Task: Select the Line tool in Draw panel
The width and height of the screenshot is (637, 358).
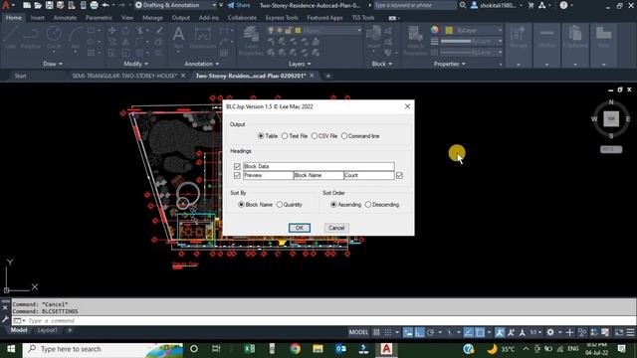Action: (x=10, y=38)
